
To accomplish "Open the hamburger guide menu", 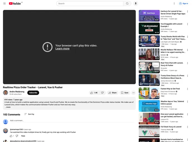I will point(4,4).
